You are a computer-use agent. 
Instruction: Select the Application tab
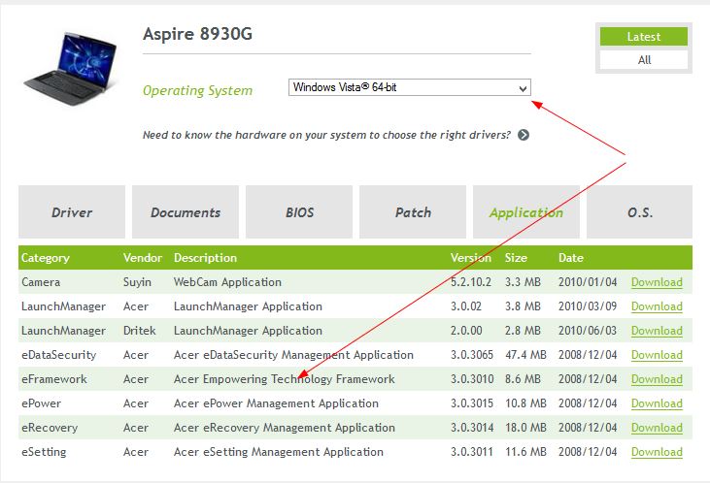coord(526,211)
